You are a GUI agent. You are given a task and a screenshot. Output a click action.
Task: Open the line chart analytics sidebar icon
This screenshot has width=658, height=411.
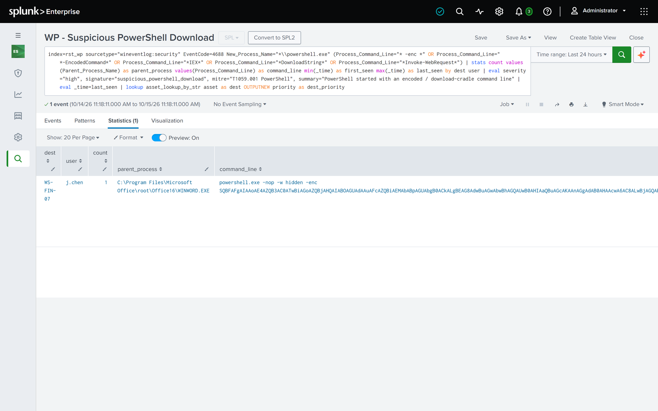tap(18, 95)
